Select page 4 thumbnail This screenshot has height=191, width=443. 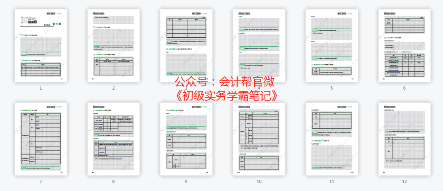coord(259,46)
